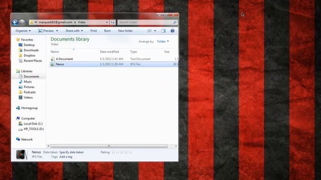Click the Recent Places icon

coord(21,60)
